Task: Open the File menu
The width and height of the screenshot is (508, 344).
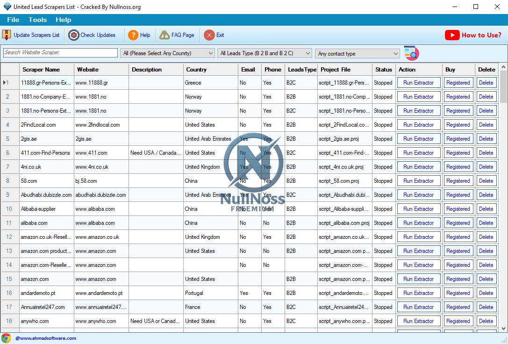Action: point(13,20)
